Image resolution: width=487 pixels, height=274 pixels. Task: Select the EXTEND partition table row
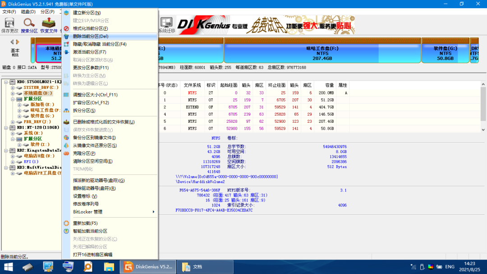(253, 107)
